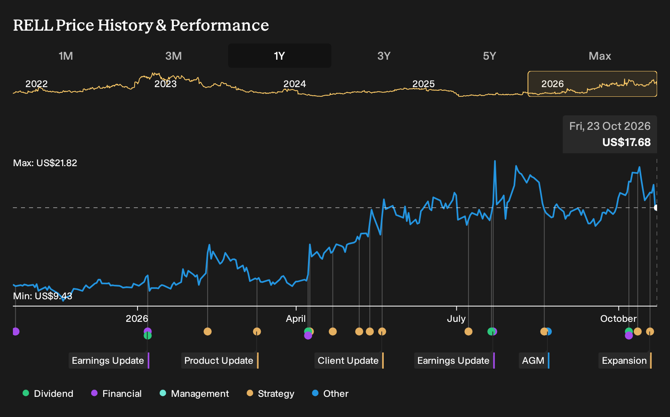Open the Product Update event label

pyautogui.click(x=220, y=361)
